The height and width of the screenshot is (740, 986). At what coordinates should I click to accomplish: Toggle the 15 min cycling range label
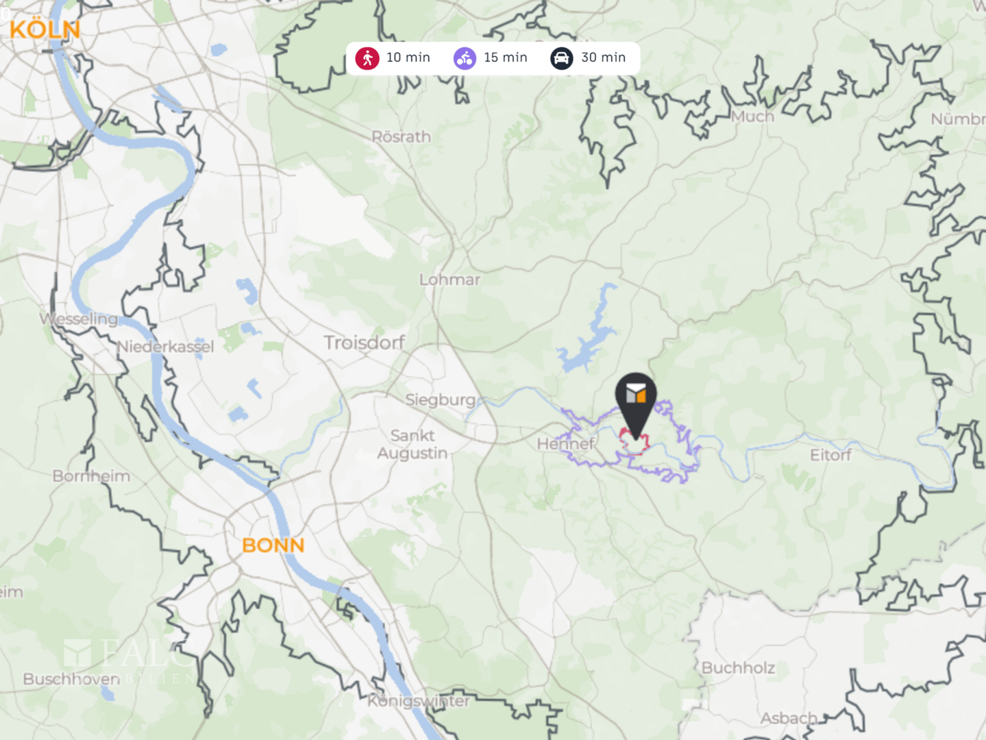point(506,58)
